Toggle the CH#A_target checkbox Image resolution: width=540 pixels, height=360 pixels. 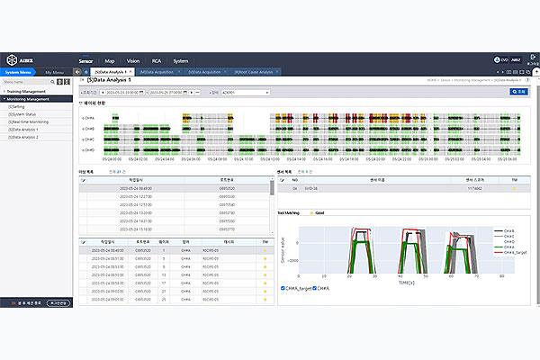(x=283, y=288)
